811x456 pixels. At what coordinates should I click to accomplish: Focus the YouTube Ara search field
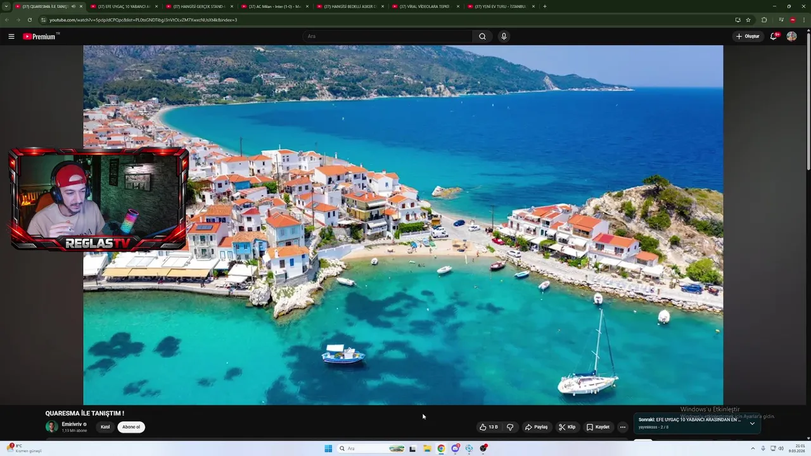388,36
